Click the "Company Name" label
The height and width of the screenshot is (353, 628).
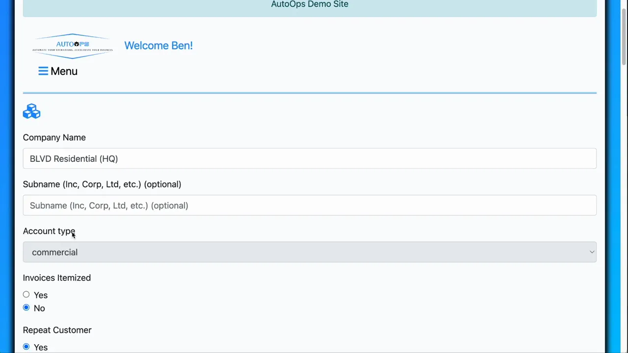[54, 137]
